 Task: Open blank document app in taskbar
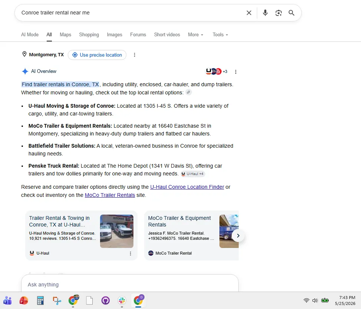click(x=89, y=300)
